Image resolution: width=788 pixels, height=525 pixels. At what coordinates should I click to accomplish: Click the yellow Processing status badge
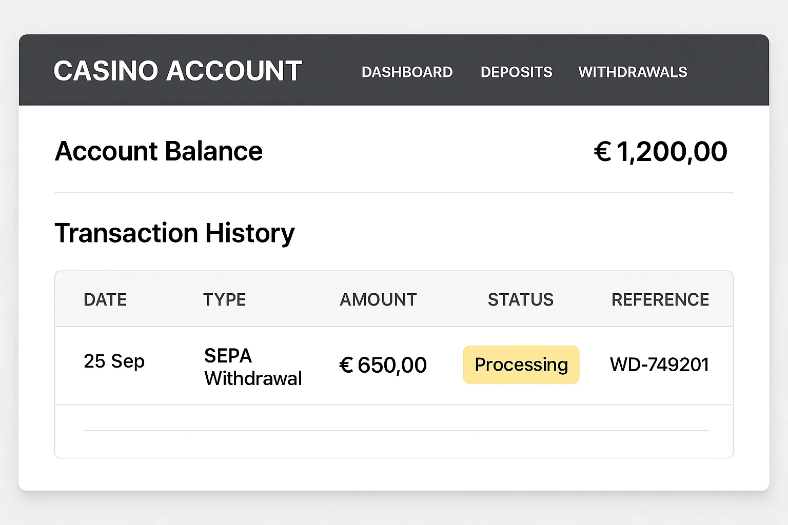click(x=521, y=365)
